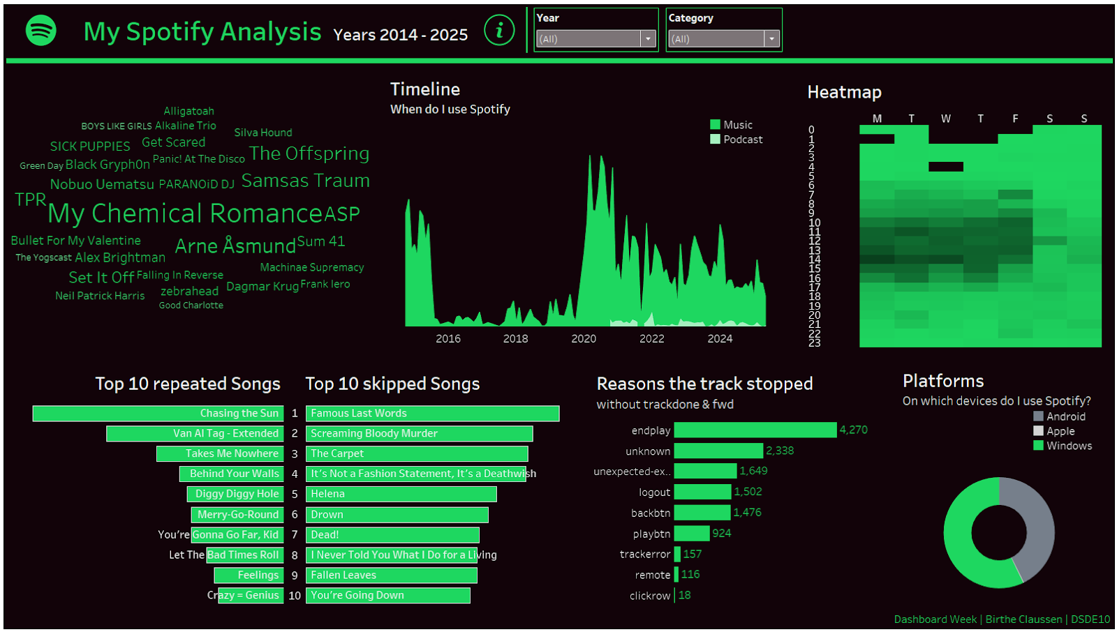Click the 2024 timeline axis label
The height and width of the screenshot is (632, 1117).
(720, 339)
